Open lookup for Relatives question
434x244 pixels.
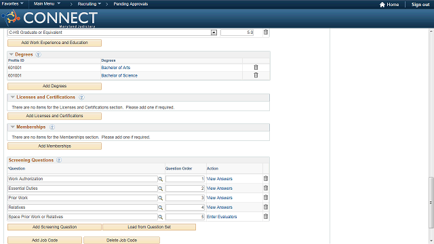[160, 207]
